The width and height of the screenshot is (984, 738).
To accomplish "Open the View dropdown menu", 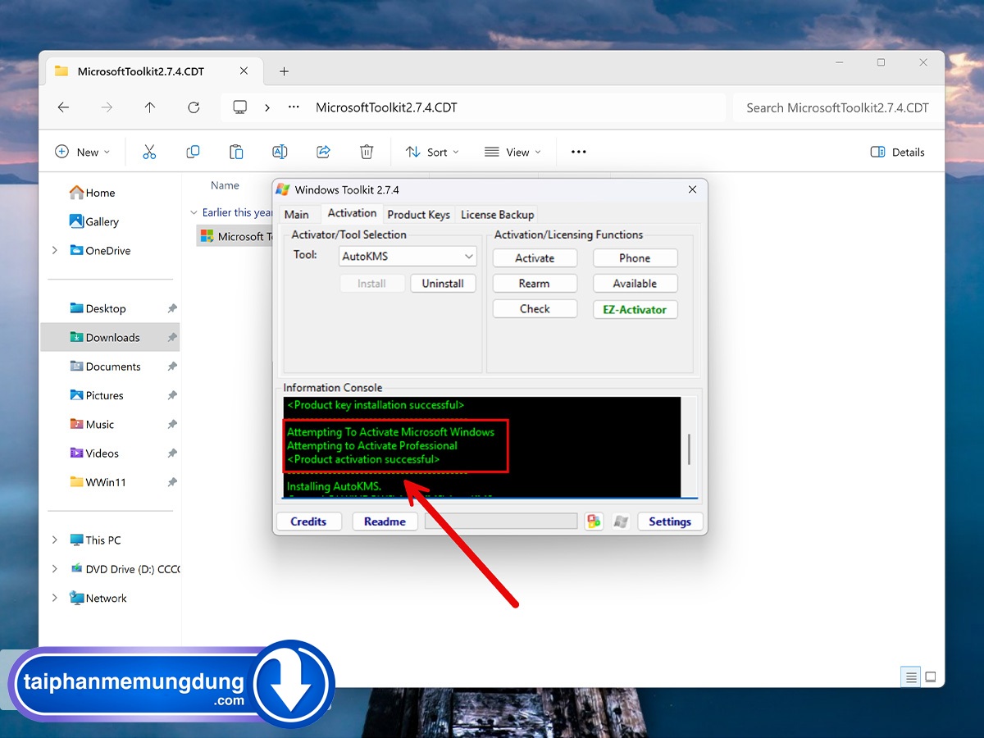I will point(512,152).
